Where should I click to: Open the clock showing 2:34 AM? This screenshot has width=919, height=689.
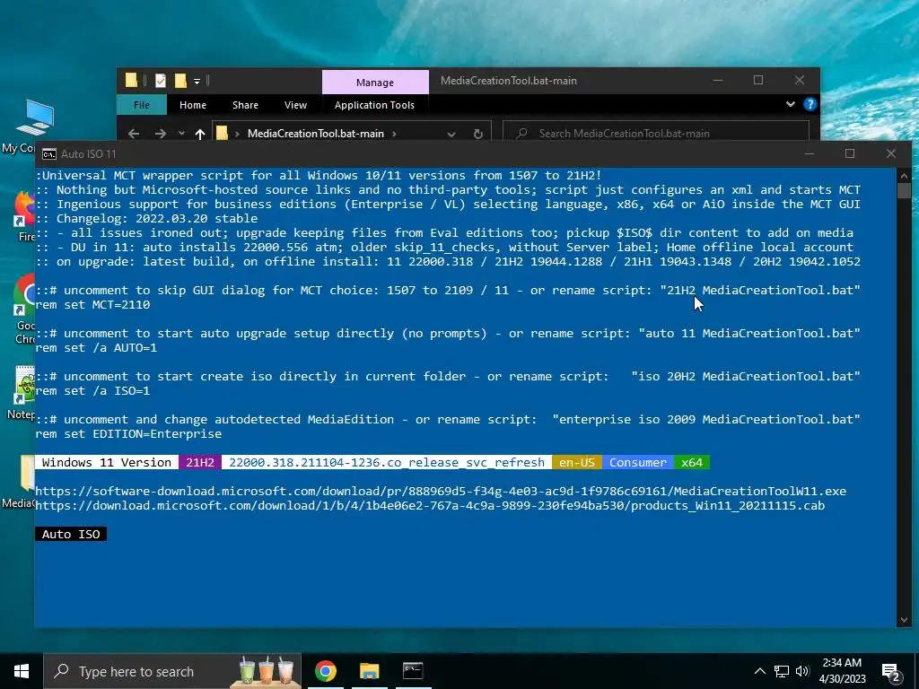(842, 671)
